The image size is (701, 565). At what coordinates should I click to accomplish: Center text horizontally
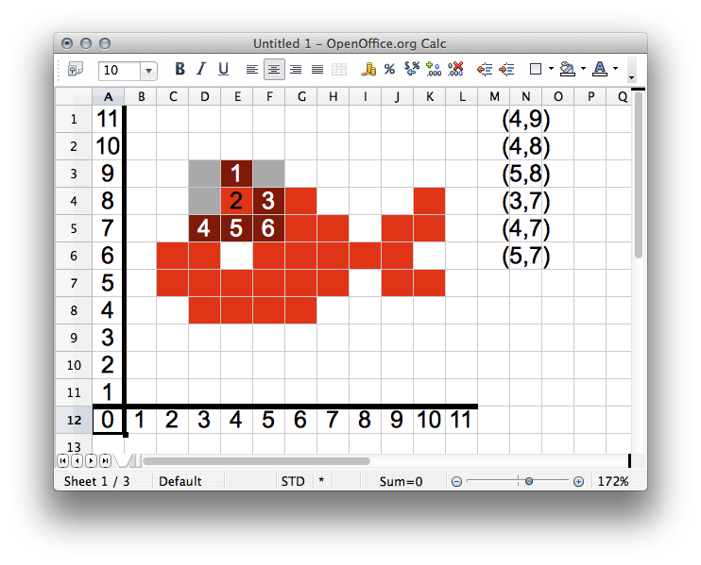[x=274, y=70]
